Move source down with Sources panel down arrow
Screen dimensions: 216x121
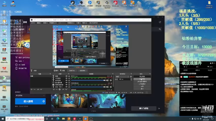tap(66, 90)
